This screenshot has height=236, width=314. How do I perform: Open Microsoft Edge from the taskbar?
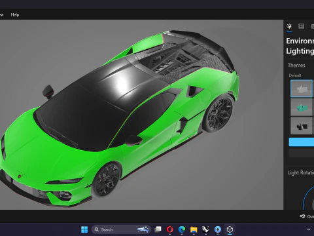click(x=182, y=229)
